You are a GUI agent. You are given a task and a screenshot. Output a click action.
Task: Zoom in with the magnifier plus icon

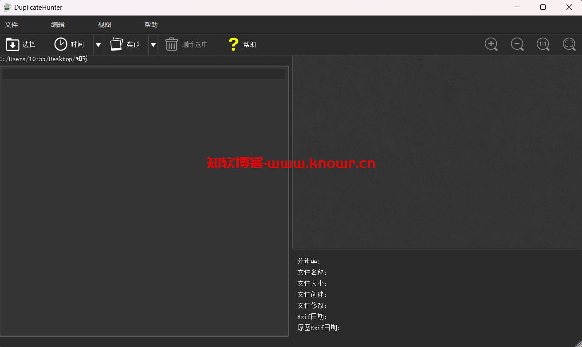click(491, 44)
